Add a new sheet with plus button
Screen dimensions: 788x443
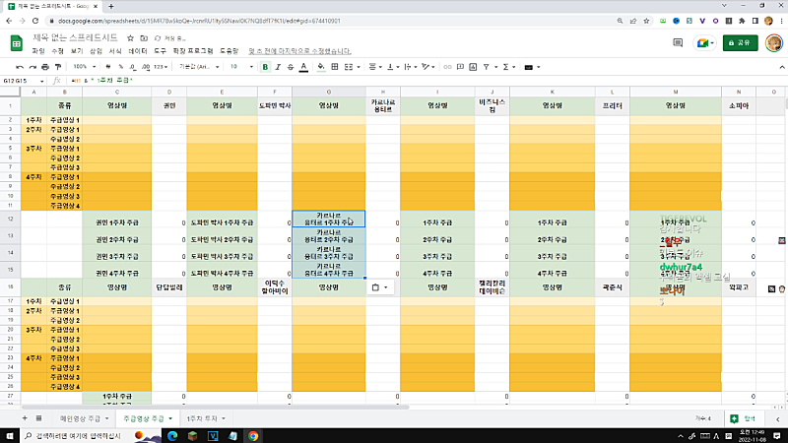click(22, 418)
